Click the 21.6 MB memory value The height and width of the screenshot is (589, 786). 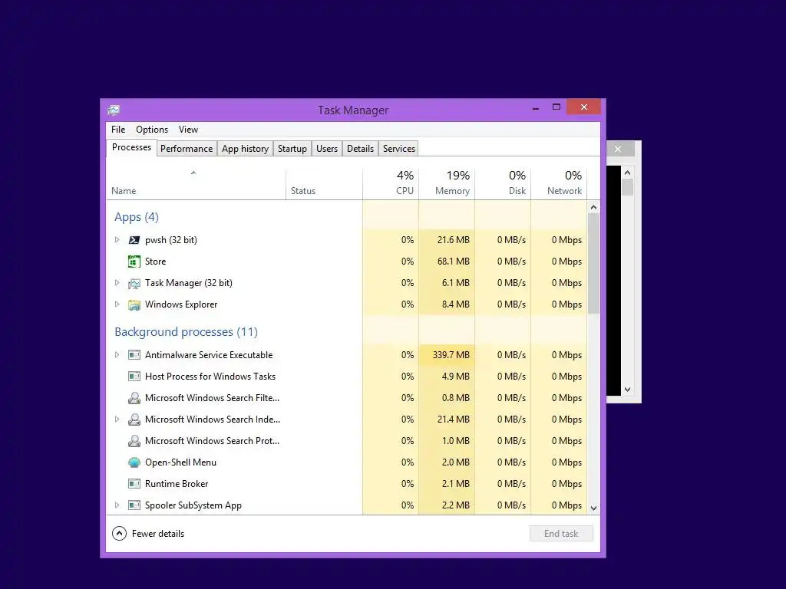tap(453, 240)
